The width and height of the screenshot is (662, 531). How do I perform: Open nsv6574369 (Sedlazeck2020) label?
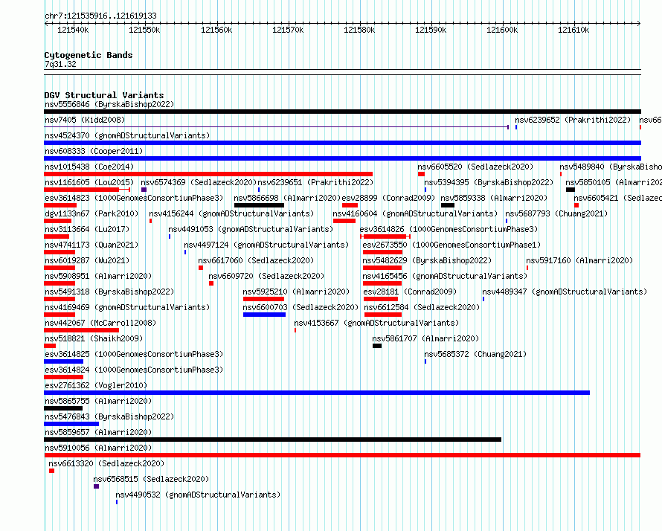(x=199, y=182)
